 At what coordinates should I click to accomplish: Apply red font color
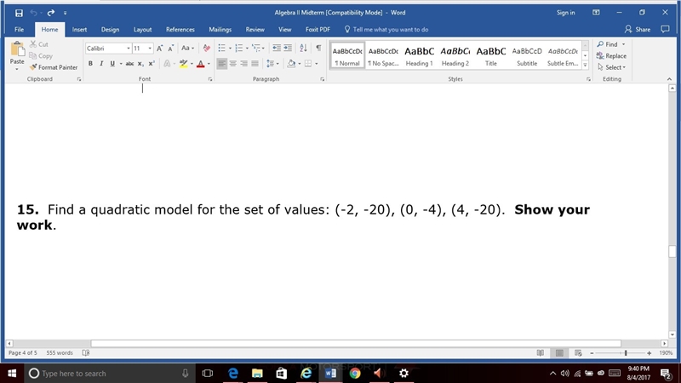[200, 63]
